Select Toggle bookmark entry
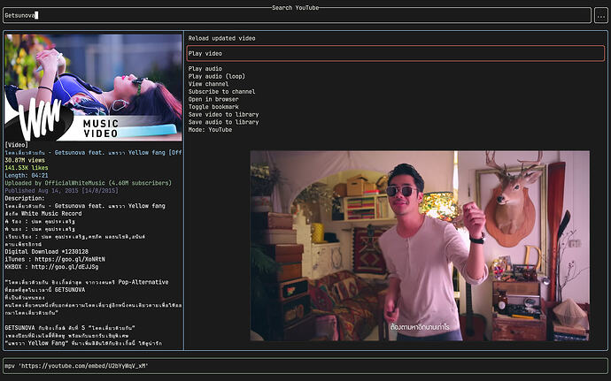Image resolution: width=611 pixels, height=381 pixels. [213, 107]
